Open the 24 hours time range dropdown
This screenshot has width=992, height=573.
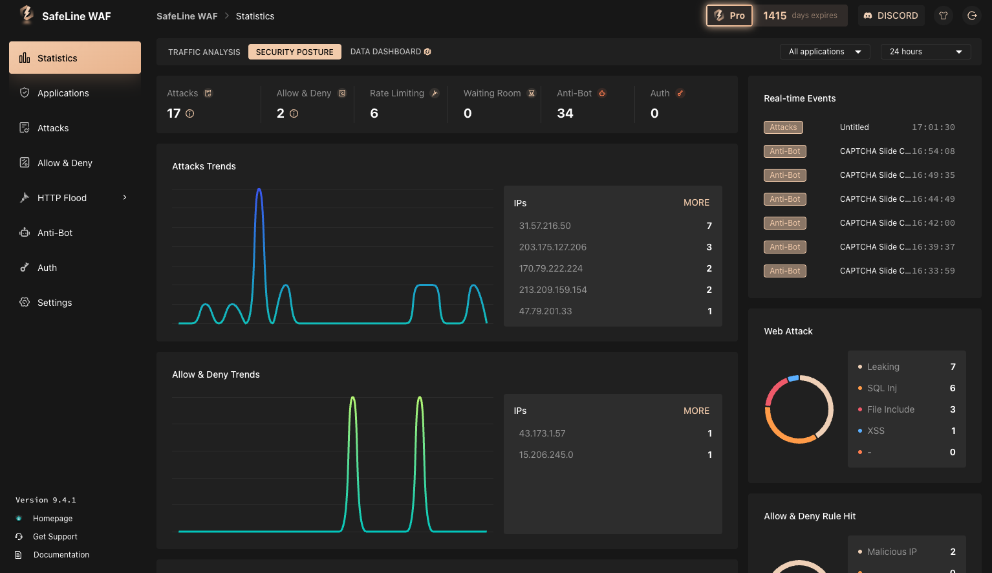(926, 52)
